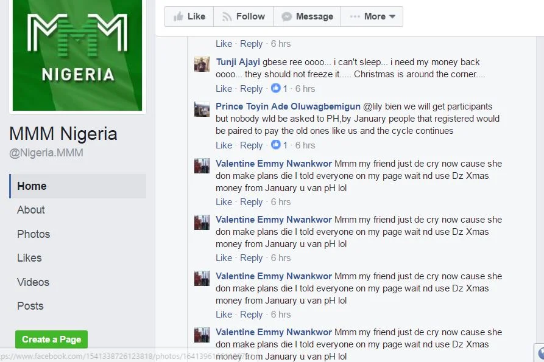The height and width of the screenshot is (362, 544).
Task: Click the like reaction icon on Tunji Ajayi's comment
Action: tap(276, 89)
